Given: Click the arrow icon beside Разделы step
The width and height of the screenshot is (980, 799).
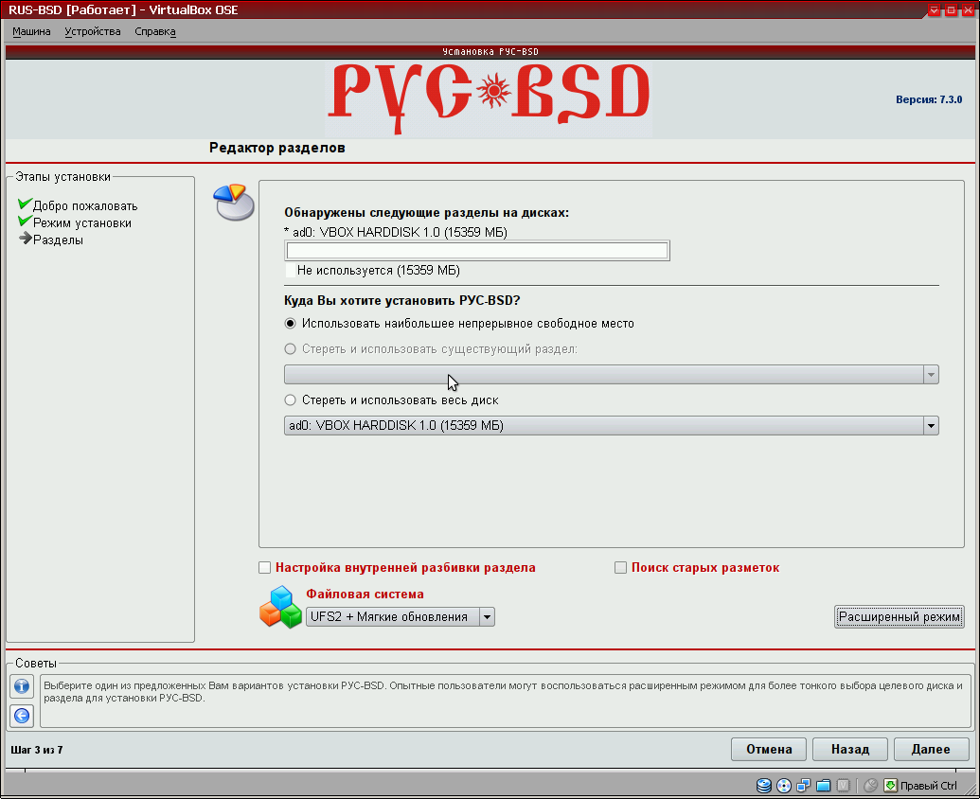Looking at the screenshot, I should click(25, 238).
